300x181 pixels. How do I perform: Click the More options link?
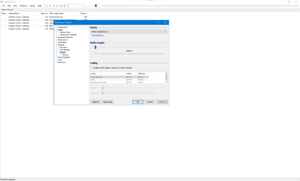97,35
